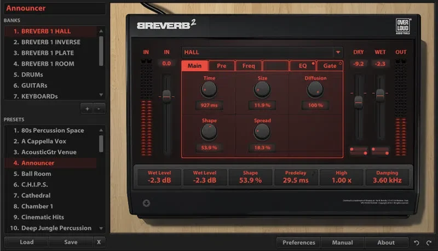Select the Cathedral preset
438x251 pixels.
pos(50,196)
